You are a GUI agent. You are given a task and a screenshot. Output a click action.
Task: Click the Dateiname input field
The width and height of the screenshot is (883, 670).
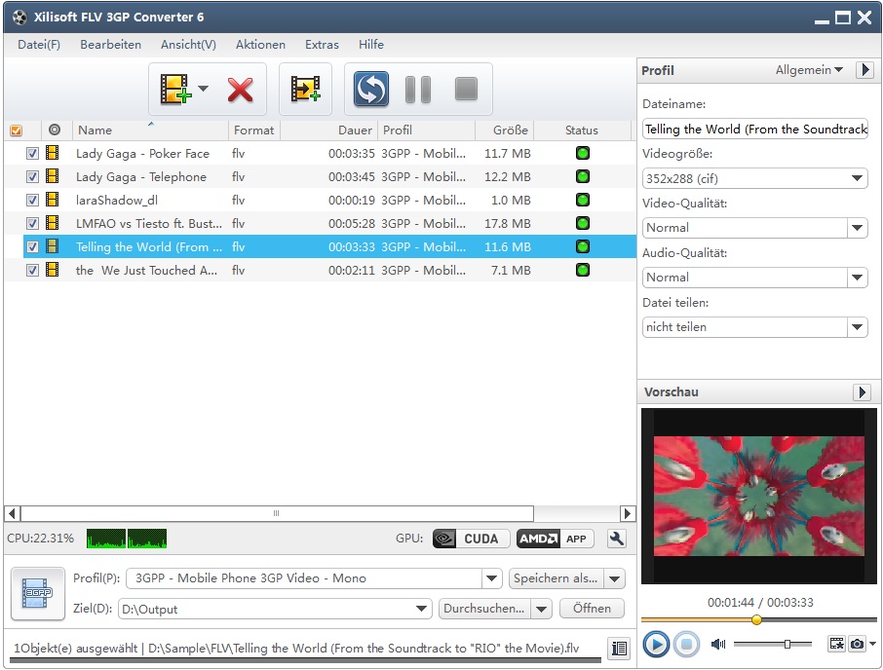coord(754,130)
